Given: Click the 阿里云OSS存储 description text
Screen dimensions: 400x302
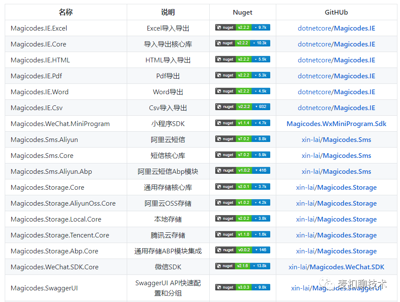Looking at the screenshot, I should click(x=168, y=203).
